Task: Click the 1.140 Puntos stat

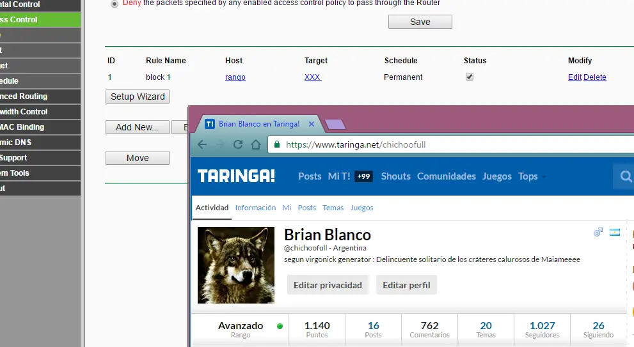Action: (317, 330)
